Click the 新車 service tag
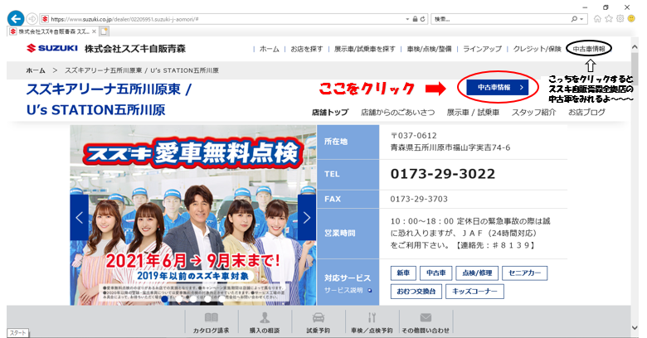 tap(403, 273)
